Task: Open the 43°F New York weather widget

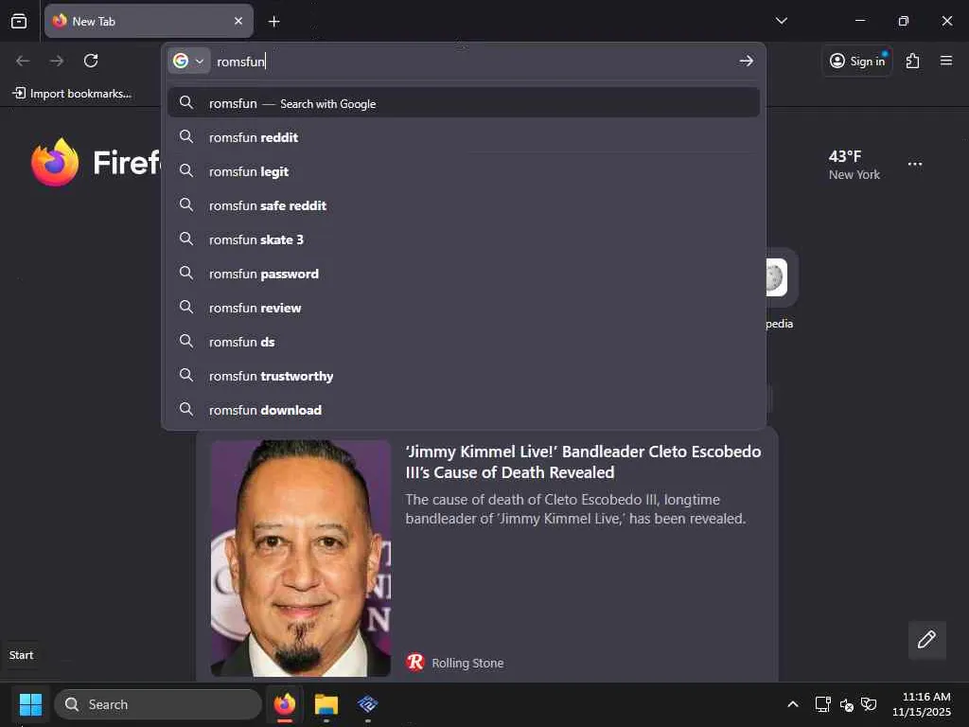Action: pos(854,165)
